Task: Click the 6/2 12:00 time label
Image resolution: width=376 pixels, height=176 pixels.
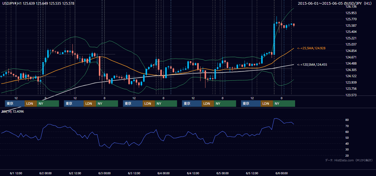Action: pyautogui.click(x=75, y=173)
